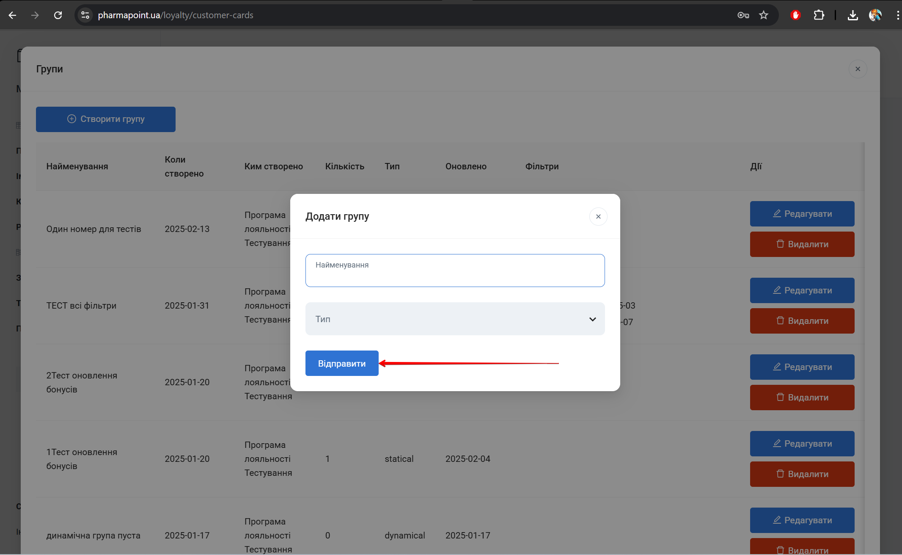
Task: Open site information icon in address bar
Action: (85, 15)
